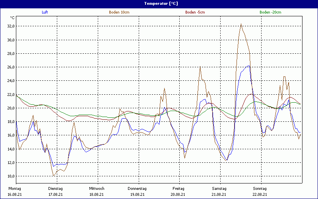
Task: Click the Mittwoch day label
Action: point(97,189)
